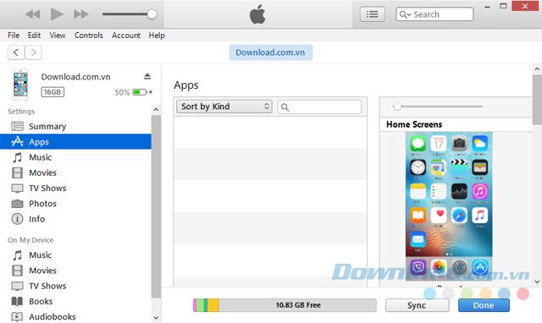The height and width of the screenshot is (323, 542).
Task: Click the battery charging icon
Action: 142,92
